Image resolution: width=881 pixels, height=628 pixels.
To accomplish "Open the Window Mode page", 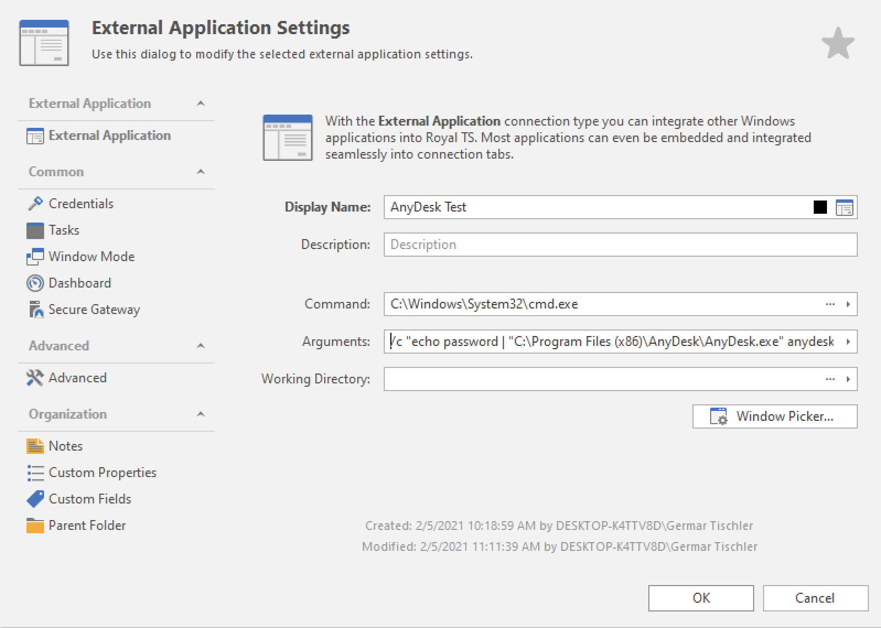I will pyautogui.click(x=91, y=257).
